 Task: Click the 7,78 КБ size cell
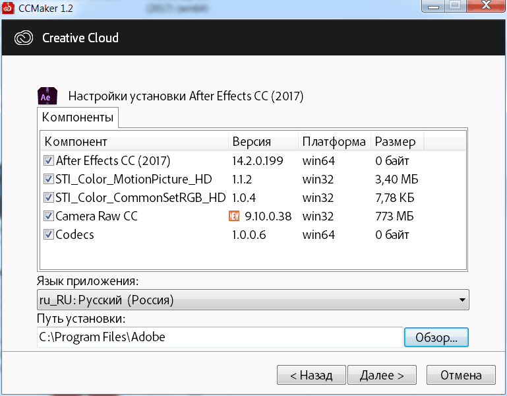click(x=394, y=197)
